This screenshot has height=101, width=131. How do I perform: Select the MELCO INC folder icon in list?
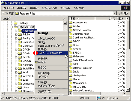click(71, 87)
